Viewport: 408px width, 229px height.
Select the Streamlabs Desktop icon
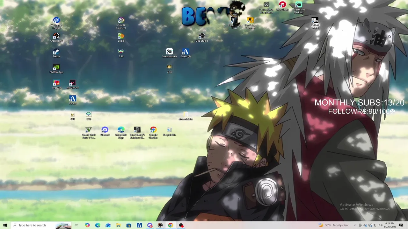(299, 8)
